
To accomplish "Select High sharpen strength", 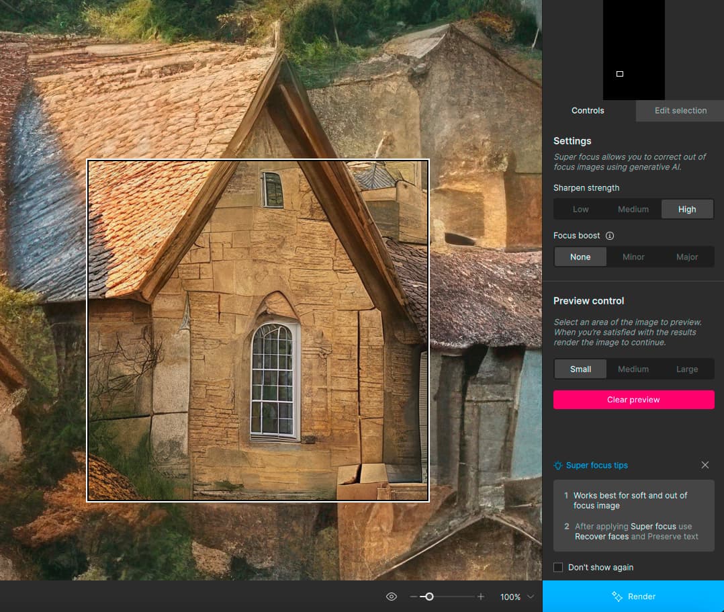I will point(687,210).
